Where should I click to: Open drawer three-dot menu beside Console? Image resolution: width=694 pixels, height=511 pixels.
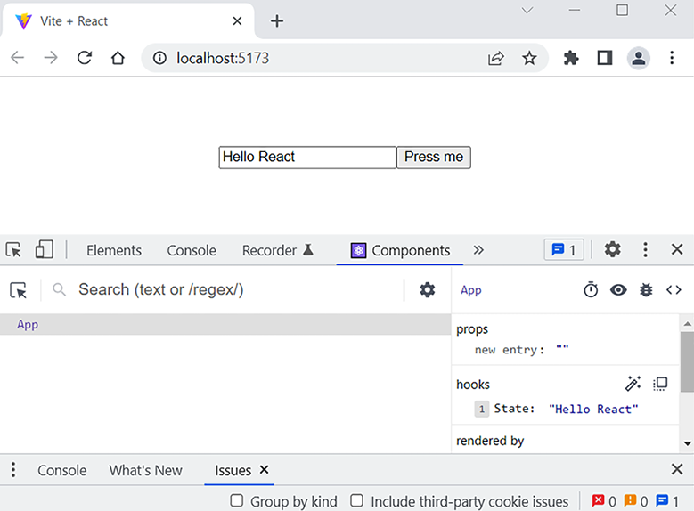(x=13, y=470)
